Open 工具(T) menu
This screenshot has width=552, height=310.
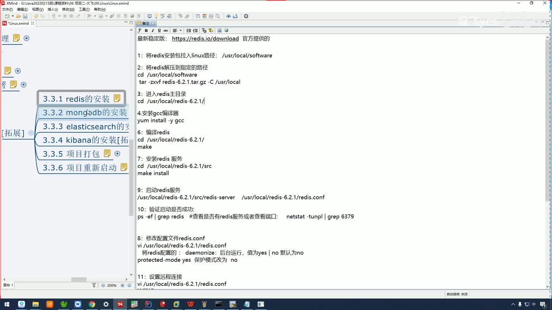point(84,9)
